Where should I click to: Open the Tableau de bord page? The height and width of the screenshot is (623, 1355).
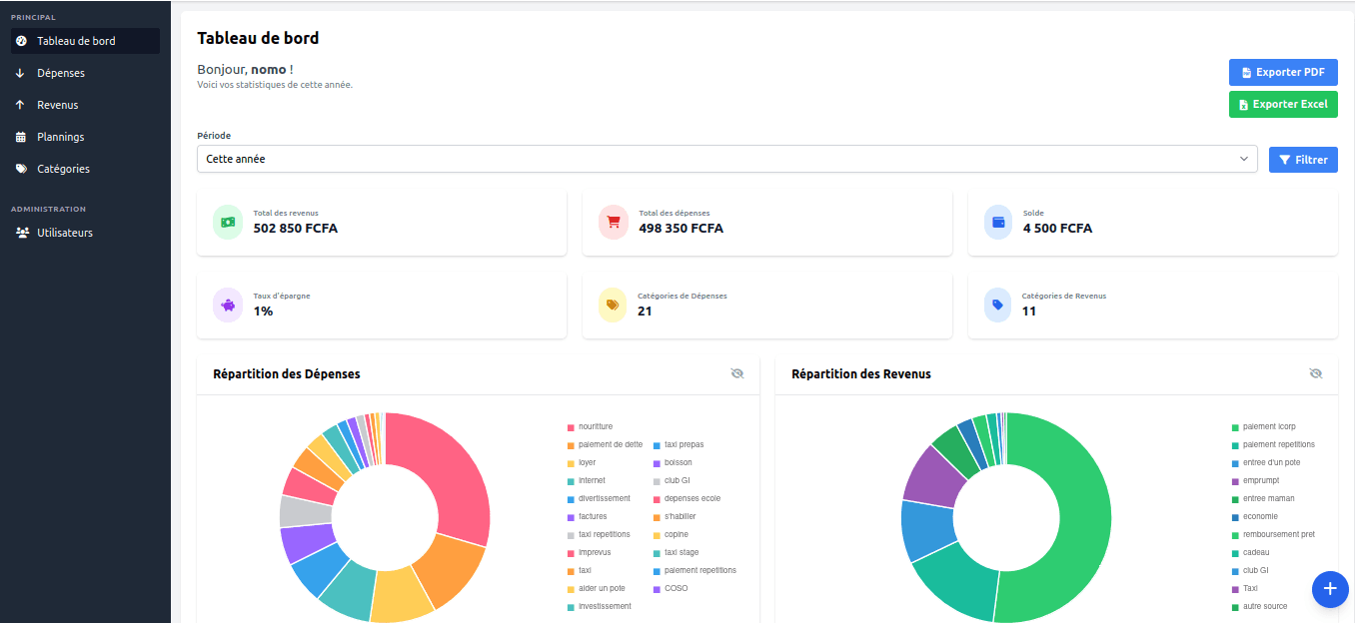(77, 40)
